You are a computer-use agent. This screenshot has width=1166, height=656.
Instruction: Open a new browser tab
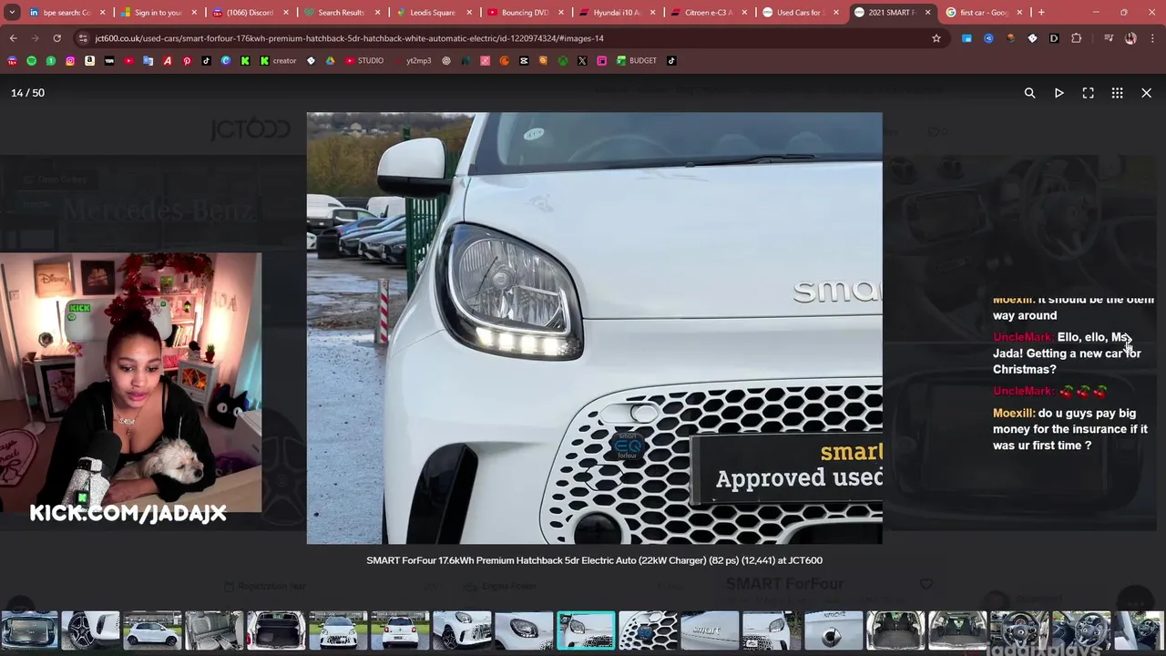click(1041, 12)
